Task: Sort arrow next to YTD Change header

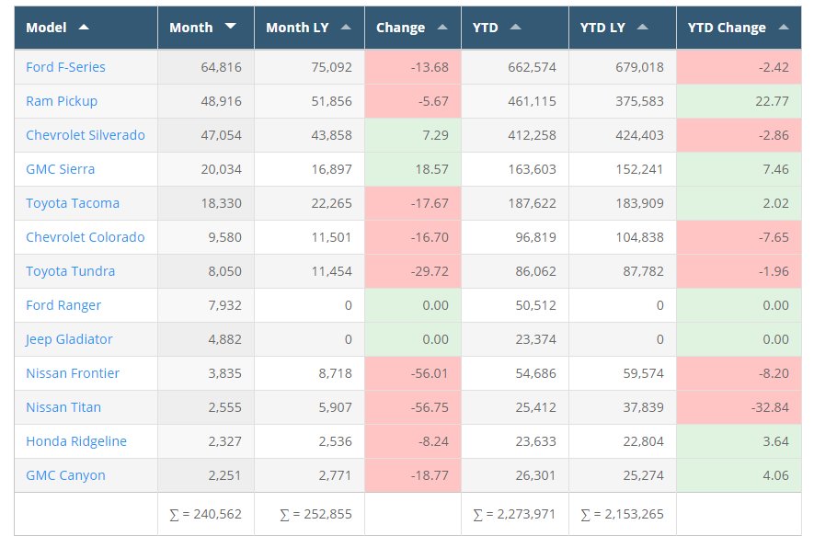Action: coord(784,27)
